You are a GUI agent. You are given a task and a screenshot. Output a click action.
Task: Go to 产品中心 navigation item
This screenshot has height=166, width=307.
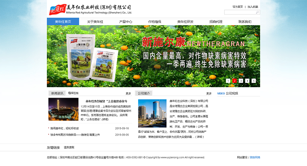125,22
